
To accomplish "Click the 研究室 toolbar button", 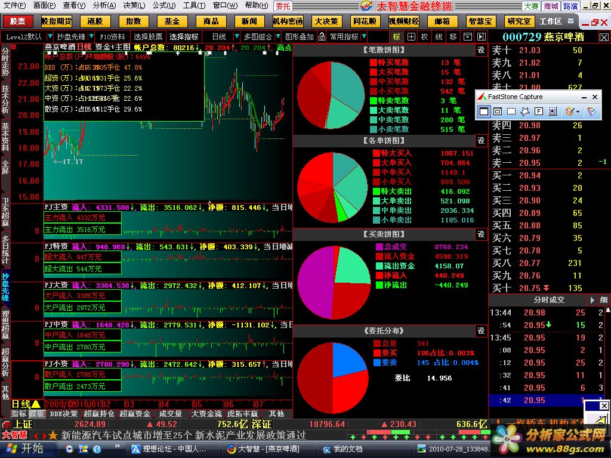I will coord(519,21).
